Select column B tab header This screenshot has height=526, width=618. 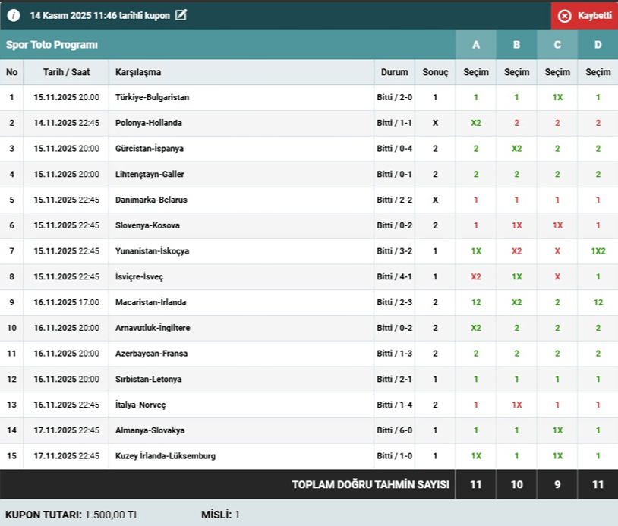click(x=516, y=45)
